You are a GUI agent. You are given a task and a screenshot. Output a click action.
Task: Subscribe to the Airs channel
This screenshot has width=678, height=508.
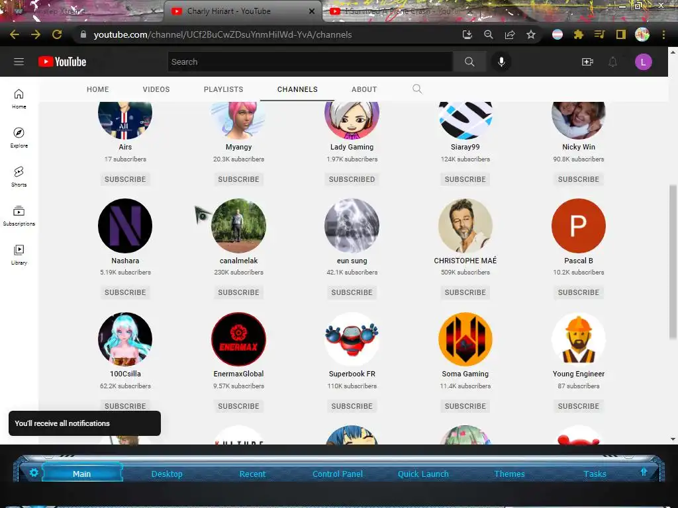[x=125, y=179]
